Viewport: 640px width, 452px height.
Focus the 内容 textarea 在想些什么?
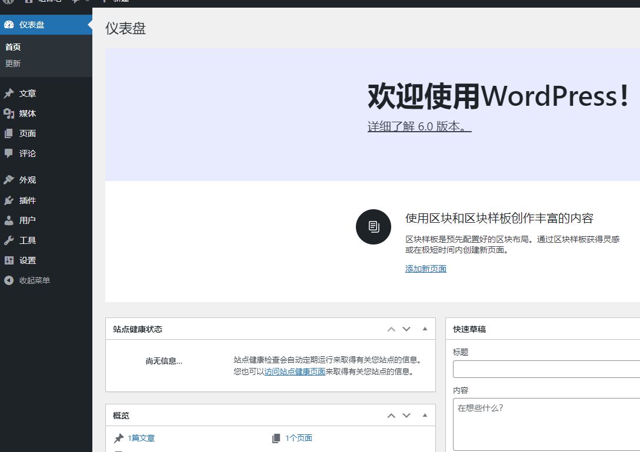click(546, 424)
